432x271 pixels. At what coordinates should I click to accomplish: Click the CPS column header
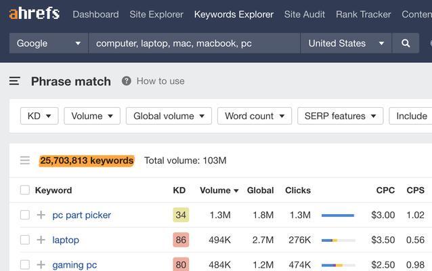tap(416, 190)
